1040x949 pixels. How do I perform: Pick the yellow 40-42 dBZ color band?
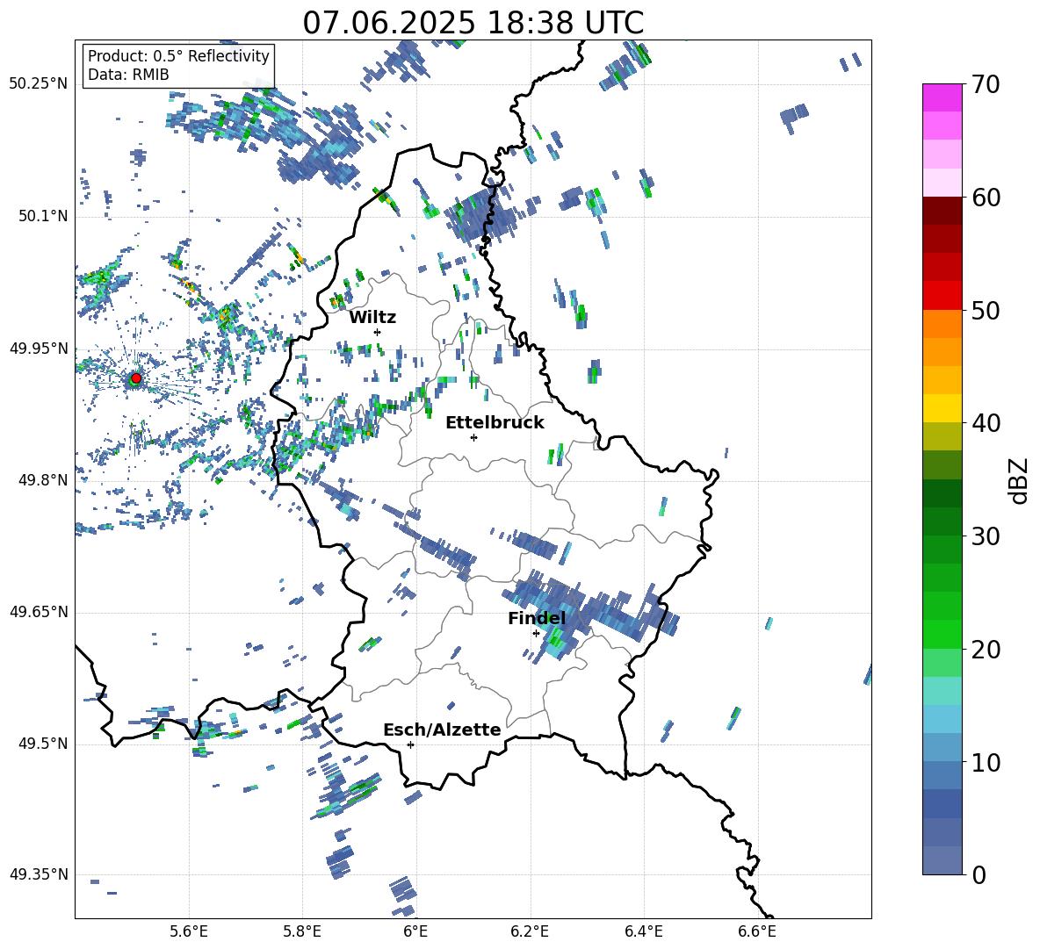(x=942, y=408)
